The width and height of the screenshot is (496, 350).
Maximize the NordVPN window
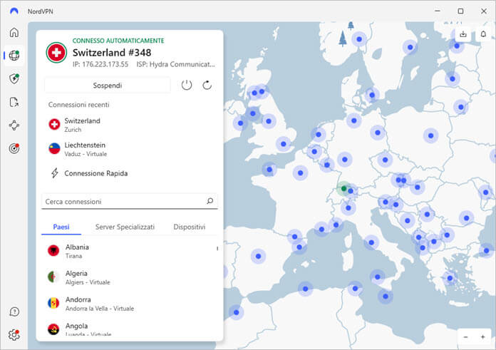[460, 11]
